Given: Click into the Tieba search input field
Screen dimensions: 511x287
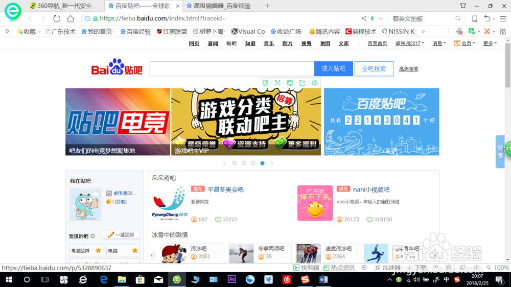Looking at the screenshot, I should click(231, 69).
